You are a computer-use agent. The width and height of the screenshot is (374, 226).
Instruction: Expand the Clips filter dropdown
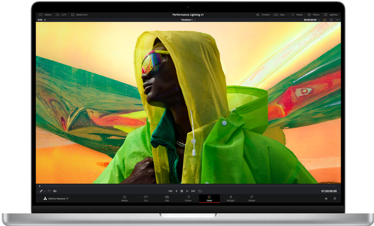point(280,15)
